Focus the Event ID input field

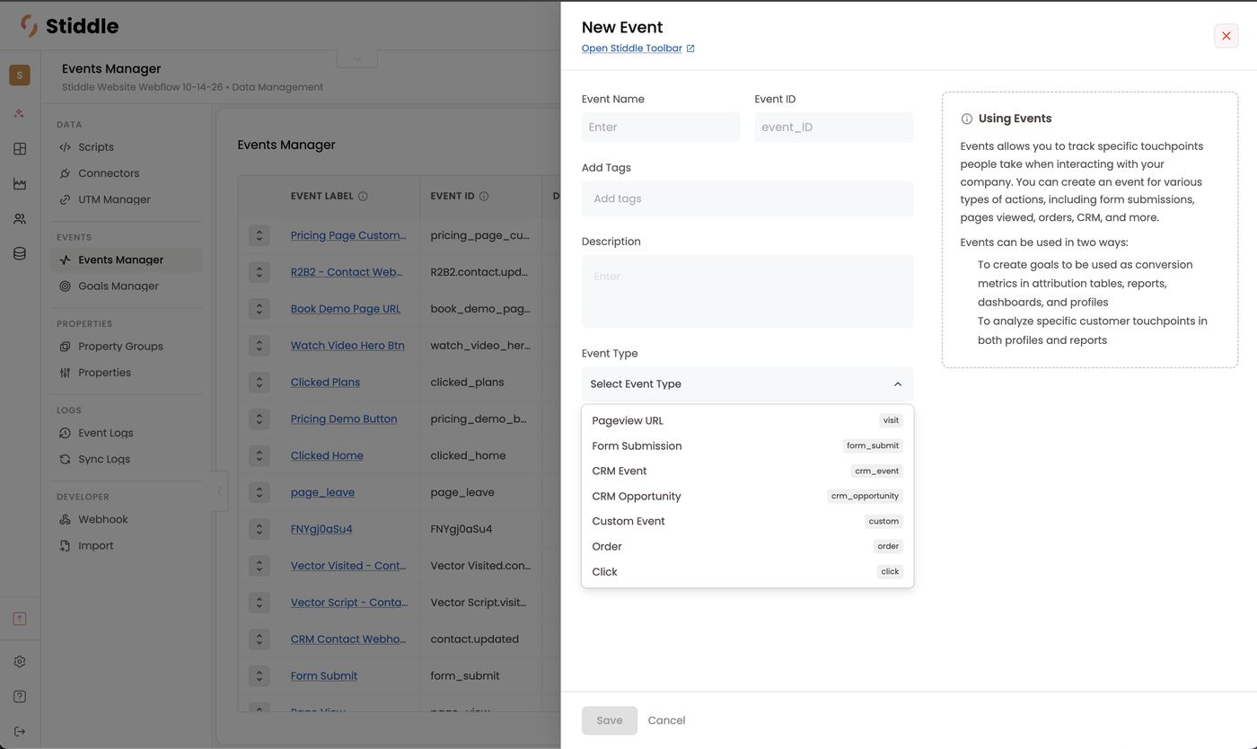[834, 128]
